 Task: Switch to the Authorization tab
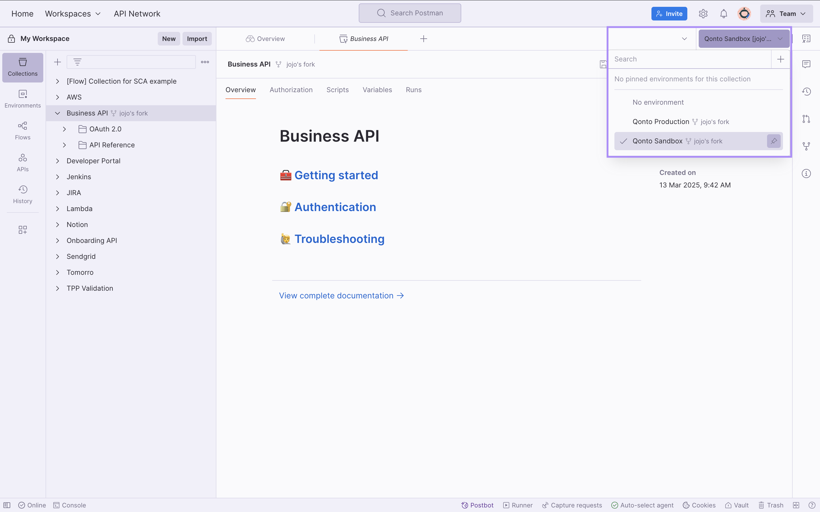click(x=291, y=90)
